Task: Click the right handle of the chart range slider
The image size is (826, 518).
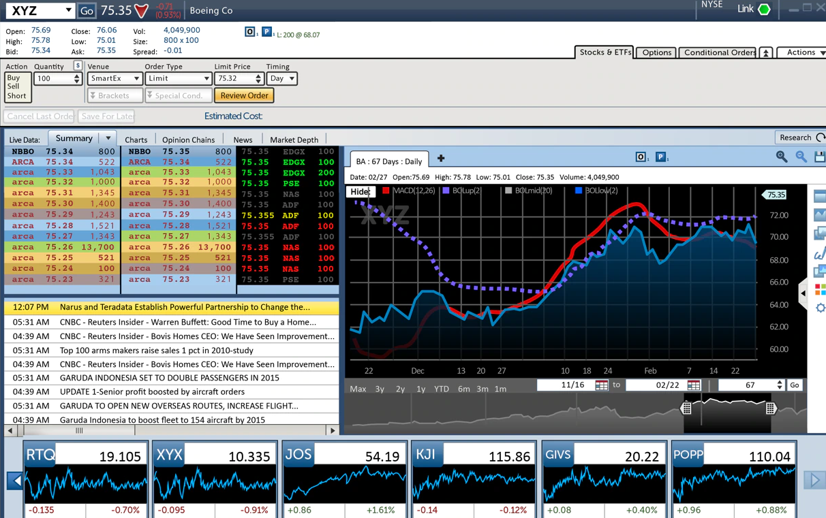Action: coord(770,408)
